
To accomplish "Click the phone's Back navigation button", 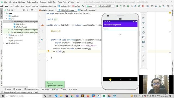I will [110, 79].
